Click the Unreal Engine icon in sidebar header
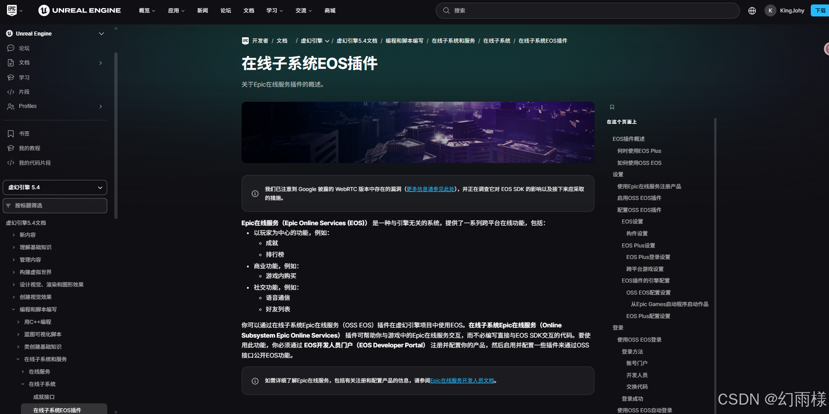The height and width of the screenshot is (414, 829). 9,33
